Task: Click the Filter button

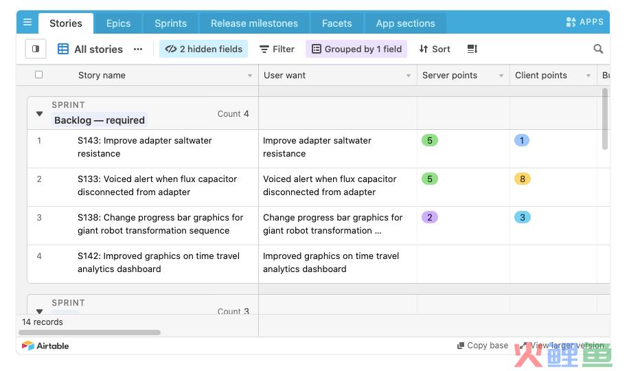Action: pos(277,49)
